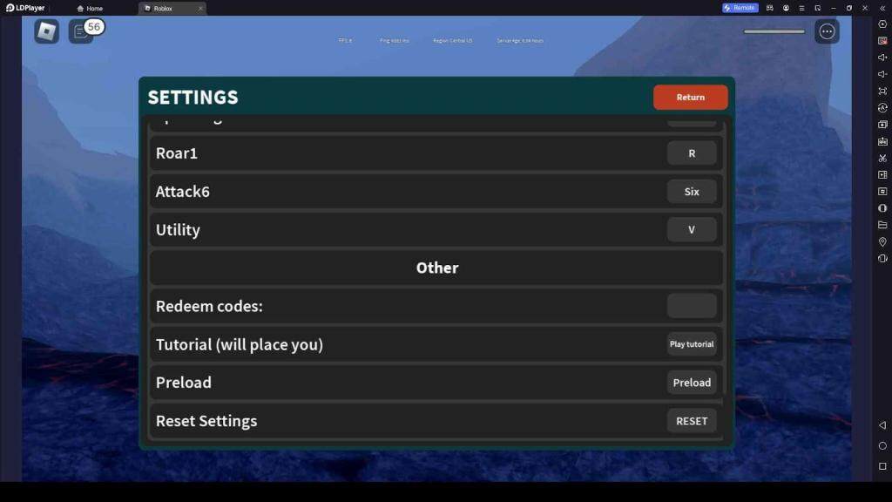Start video recorder from sidebar icon
Image resolution: width=892 pixels, height=502 pixels.
click(882, 174)
